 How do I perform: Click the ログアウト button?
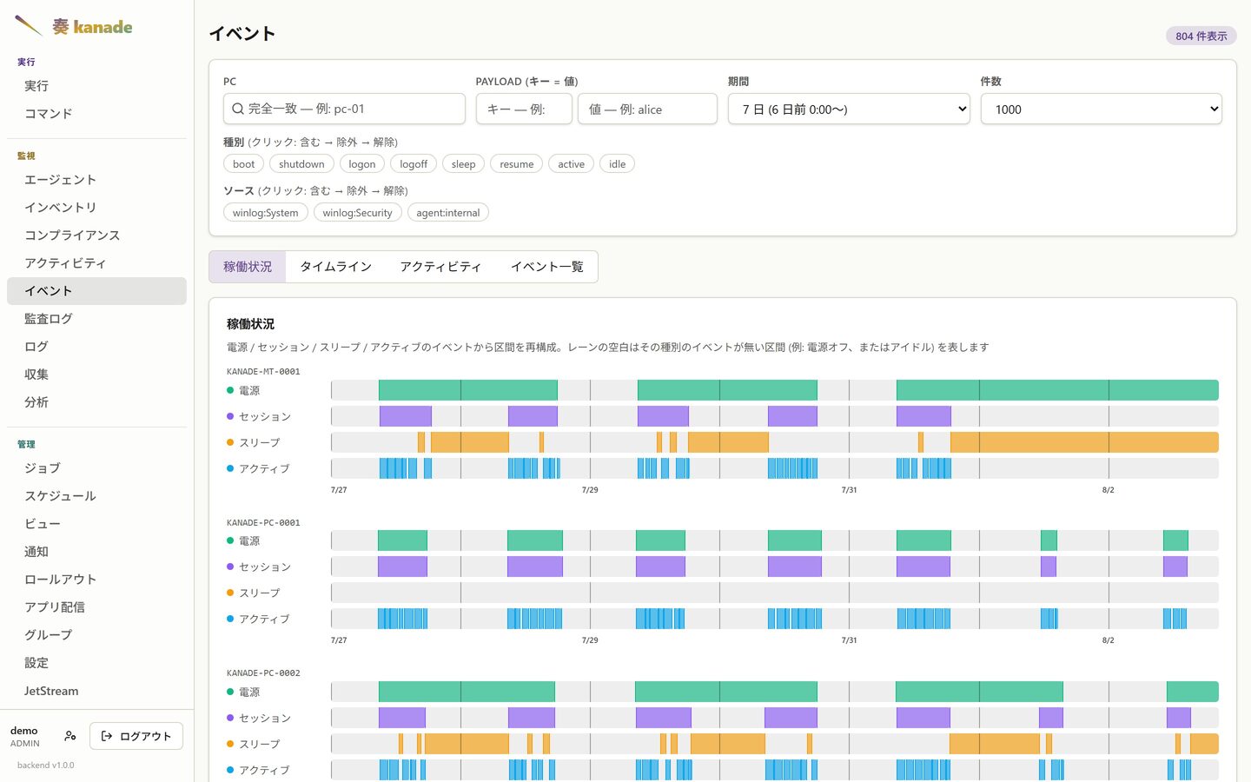[136, 736]
